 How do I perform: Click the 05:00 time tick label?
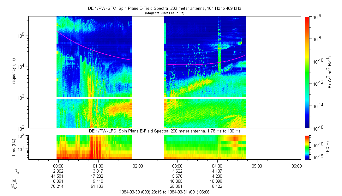257,166
